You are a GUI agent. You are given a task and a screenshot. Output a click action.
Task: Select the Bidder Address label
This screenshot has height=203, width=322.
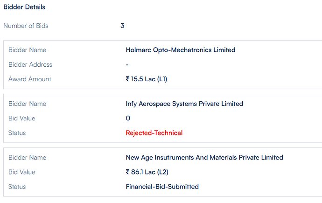[x=30, y=65]
